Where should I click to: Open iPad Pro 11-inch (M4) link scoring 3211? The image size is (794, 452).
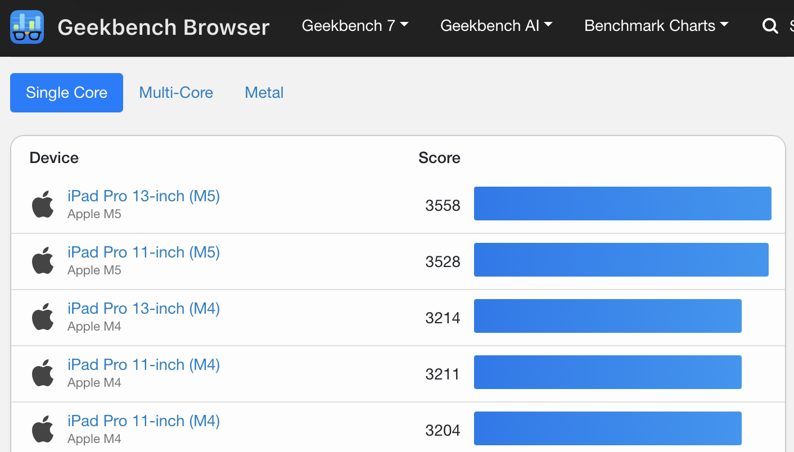(143, 365)
